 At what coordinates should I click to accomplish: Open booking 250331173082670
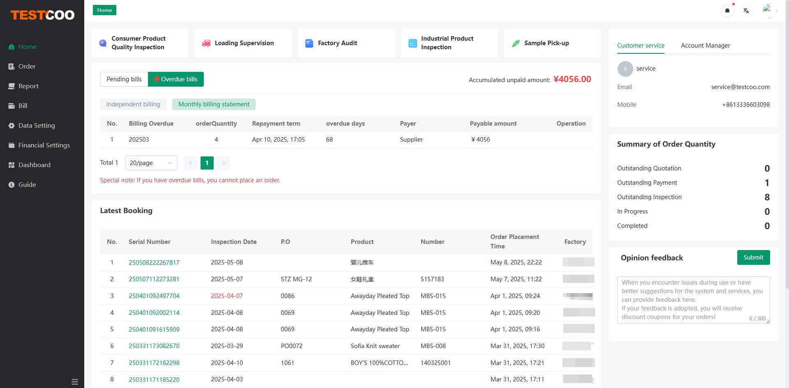pos(154,346)
